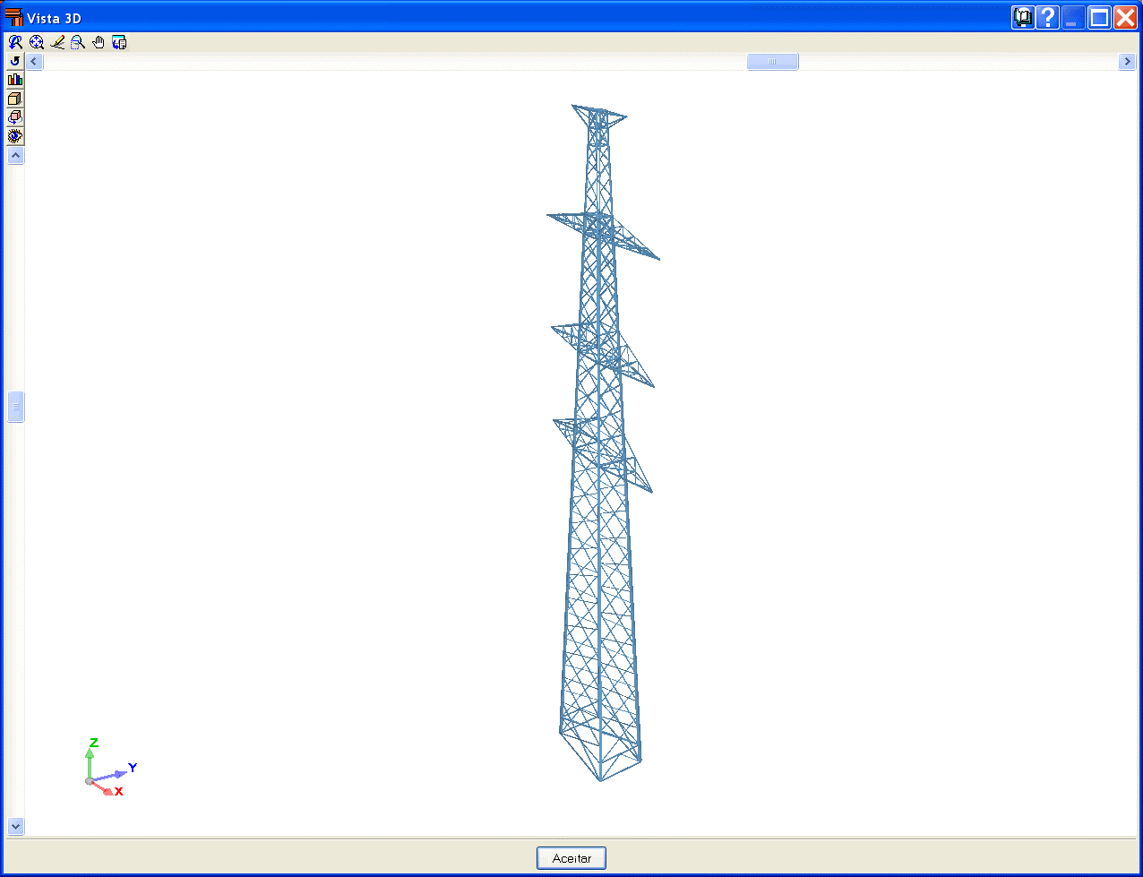Maximize the Vista 3D window
Image resolution: width=1143 pixels, height=877 pixels.
click(1099, 17)
